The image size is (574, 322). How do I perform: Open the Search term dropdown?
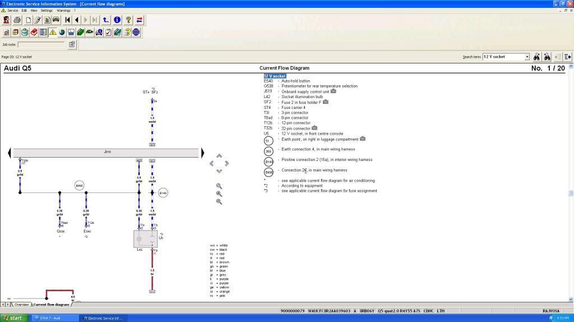pos(527,57)
